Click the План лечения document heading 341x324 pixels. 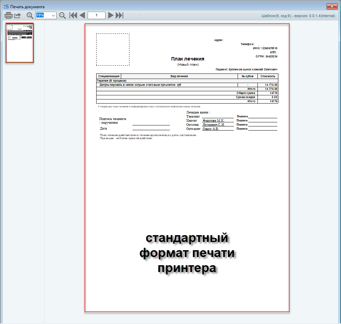[188, 59]
